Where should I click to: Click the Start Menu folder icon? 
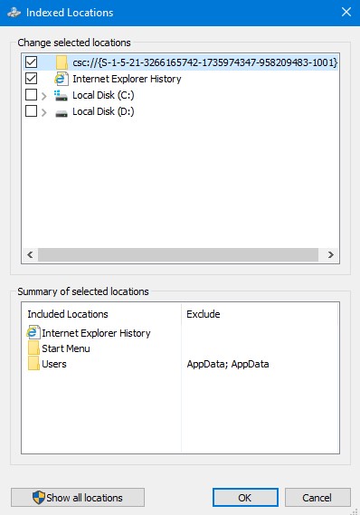click(33, 348)
